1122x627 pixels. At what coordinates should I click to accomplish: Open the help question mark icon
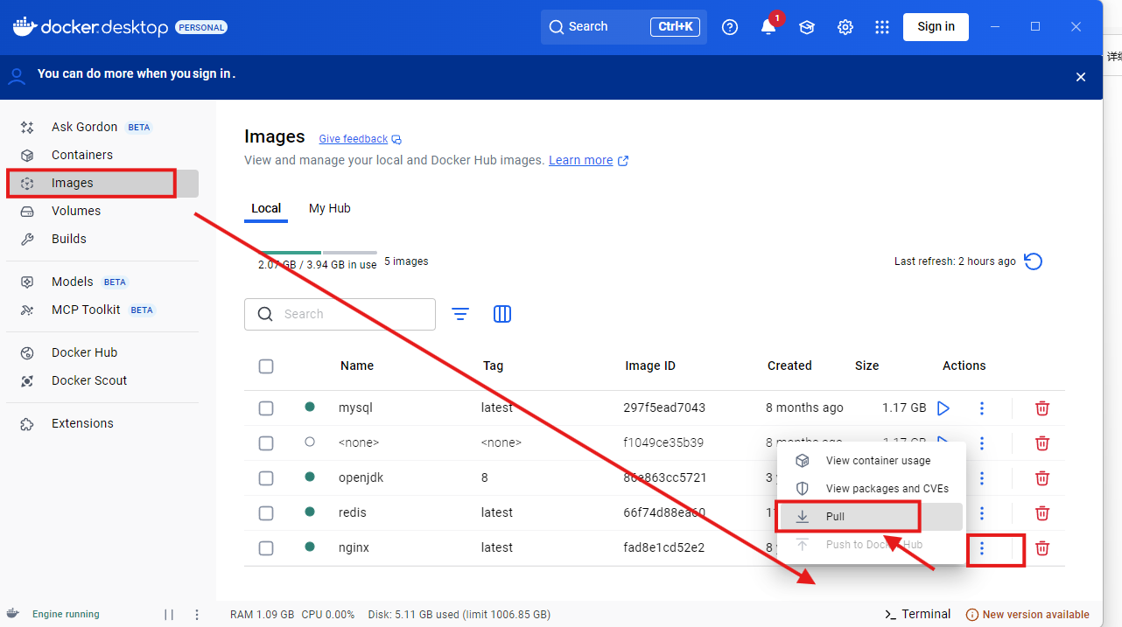coord(730,27)
